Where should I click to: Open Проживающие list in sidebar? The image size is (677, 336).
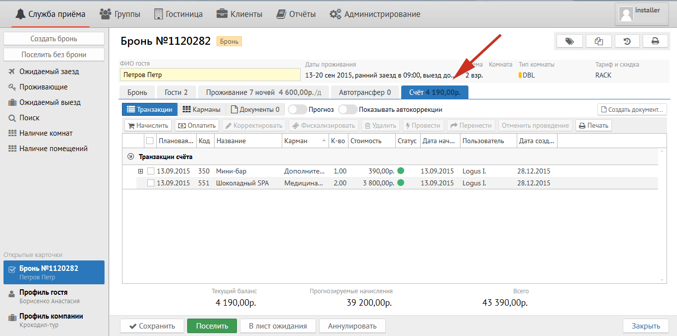click(x=43, y=87)
